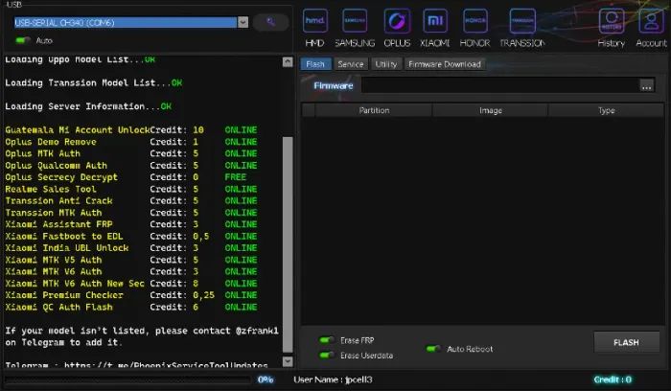
Task: Open the Transsion brand section
Action: tap(522, 28)
